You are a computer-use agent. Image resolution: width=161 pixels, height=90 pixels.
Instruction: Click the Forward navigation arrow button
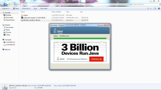[x=5, y=4]
